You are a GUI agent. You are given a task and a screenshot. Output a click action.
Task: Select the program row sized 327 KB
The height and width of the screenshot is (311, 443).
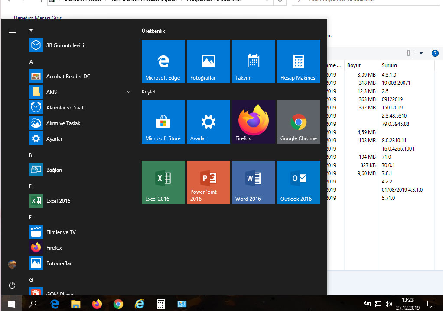click(381, 165)
